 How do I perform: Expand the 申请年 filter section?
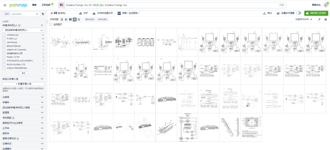(x=42, y=102)
